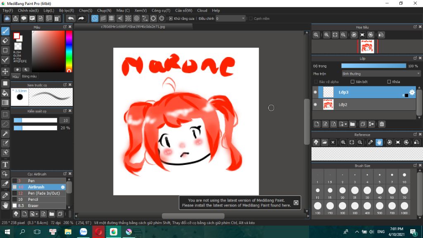Choose the Lasso selection tool
423x238 pixels.
click(5, 124)
